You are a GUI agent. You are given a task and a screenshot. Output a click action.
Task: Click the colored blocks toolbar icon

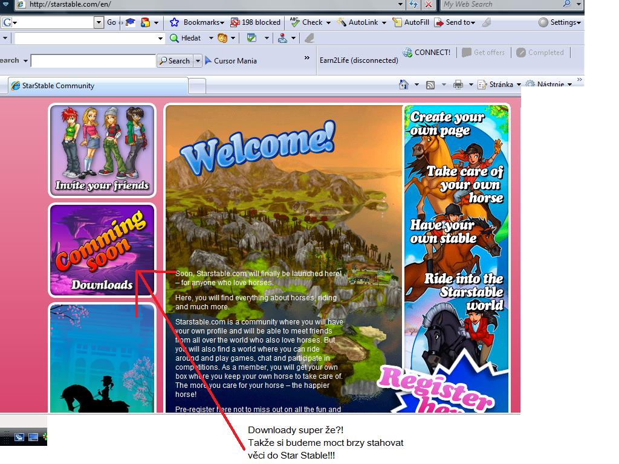coord(145,22)
